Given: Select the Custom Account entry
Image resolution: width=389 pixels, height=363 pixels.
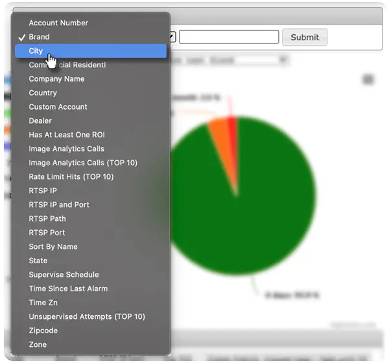Looking at the screenshot, I should 91,107.
